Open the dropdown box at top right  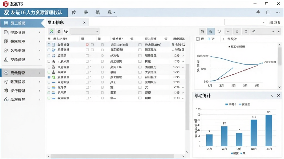[x=245, y=22]
